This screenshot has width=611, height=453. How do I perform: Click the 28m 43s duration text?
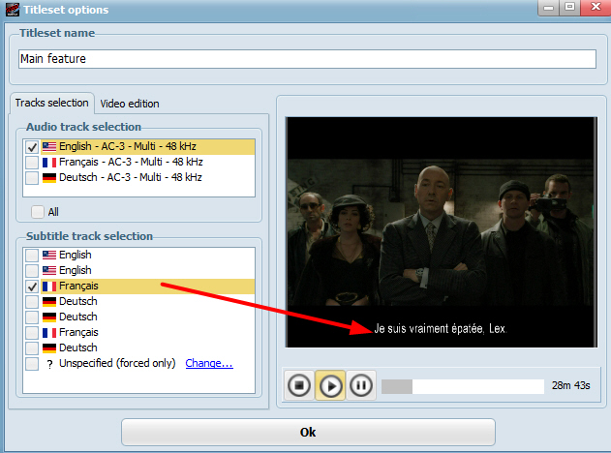pos(571,385)
